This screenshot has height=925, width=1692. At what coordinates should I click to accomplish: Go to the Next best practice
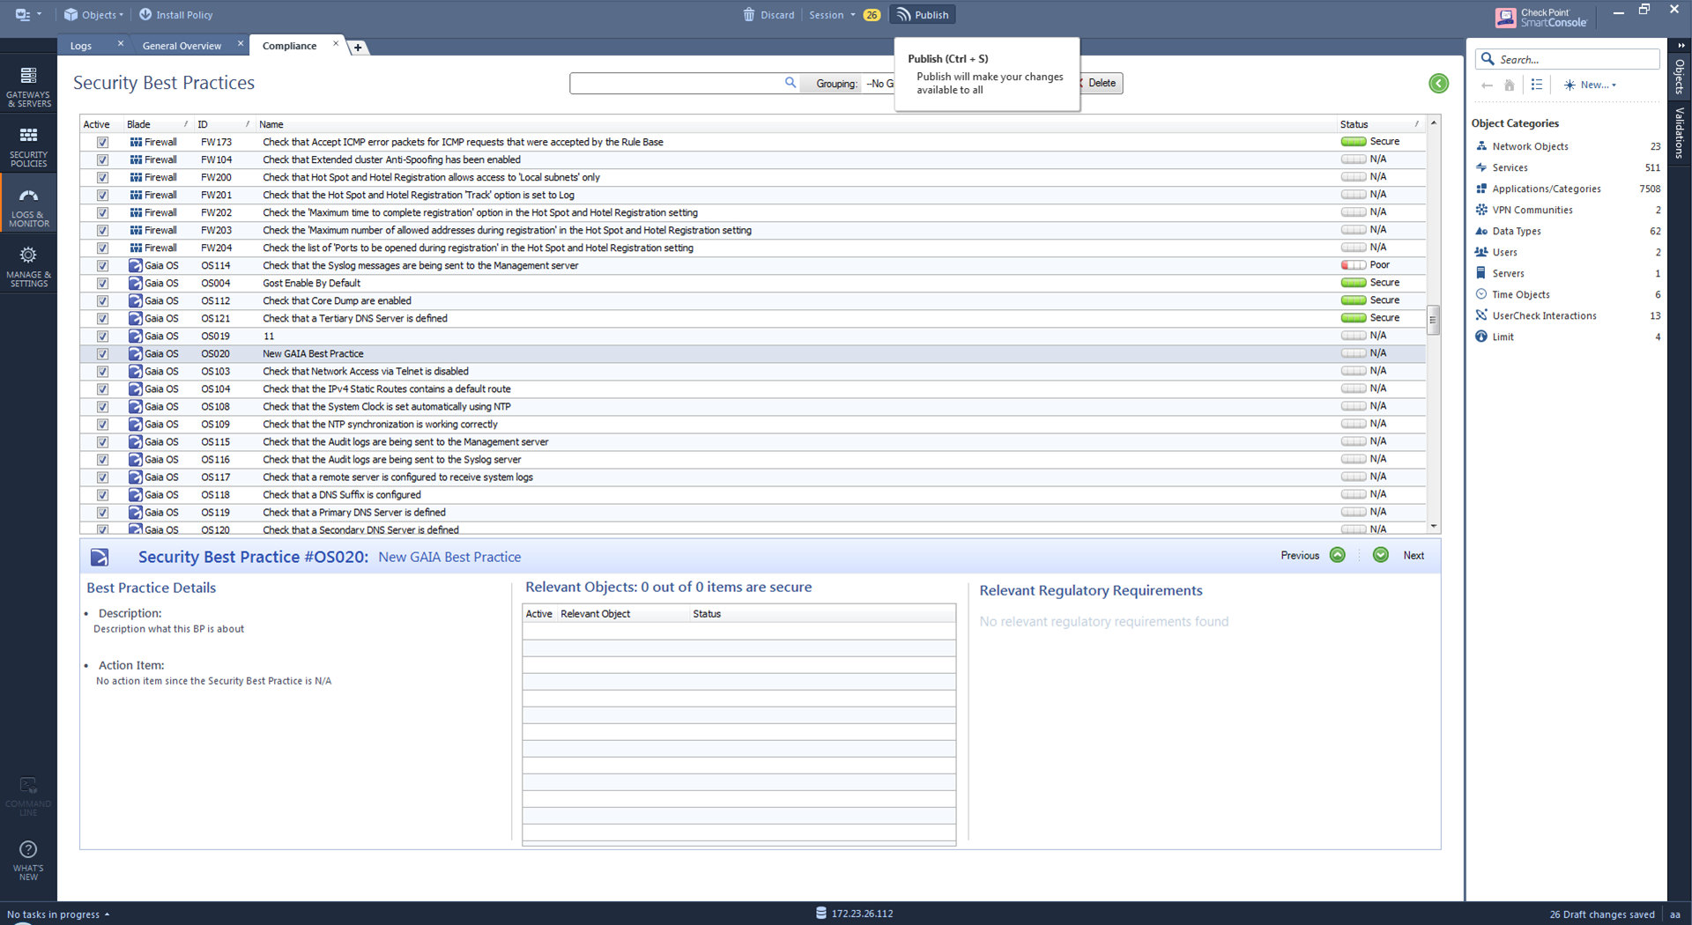tap(1379, 555)
